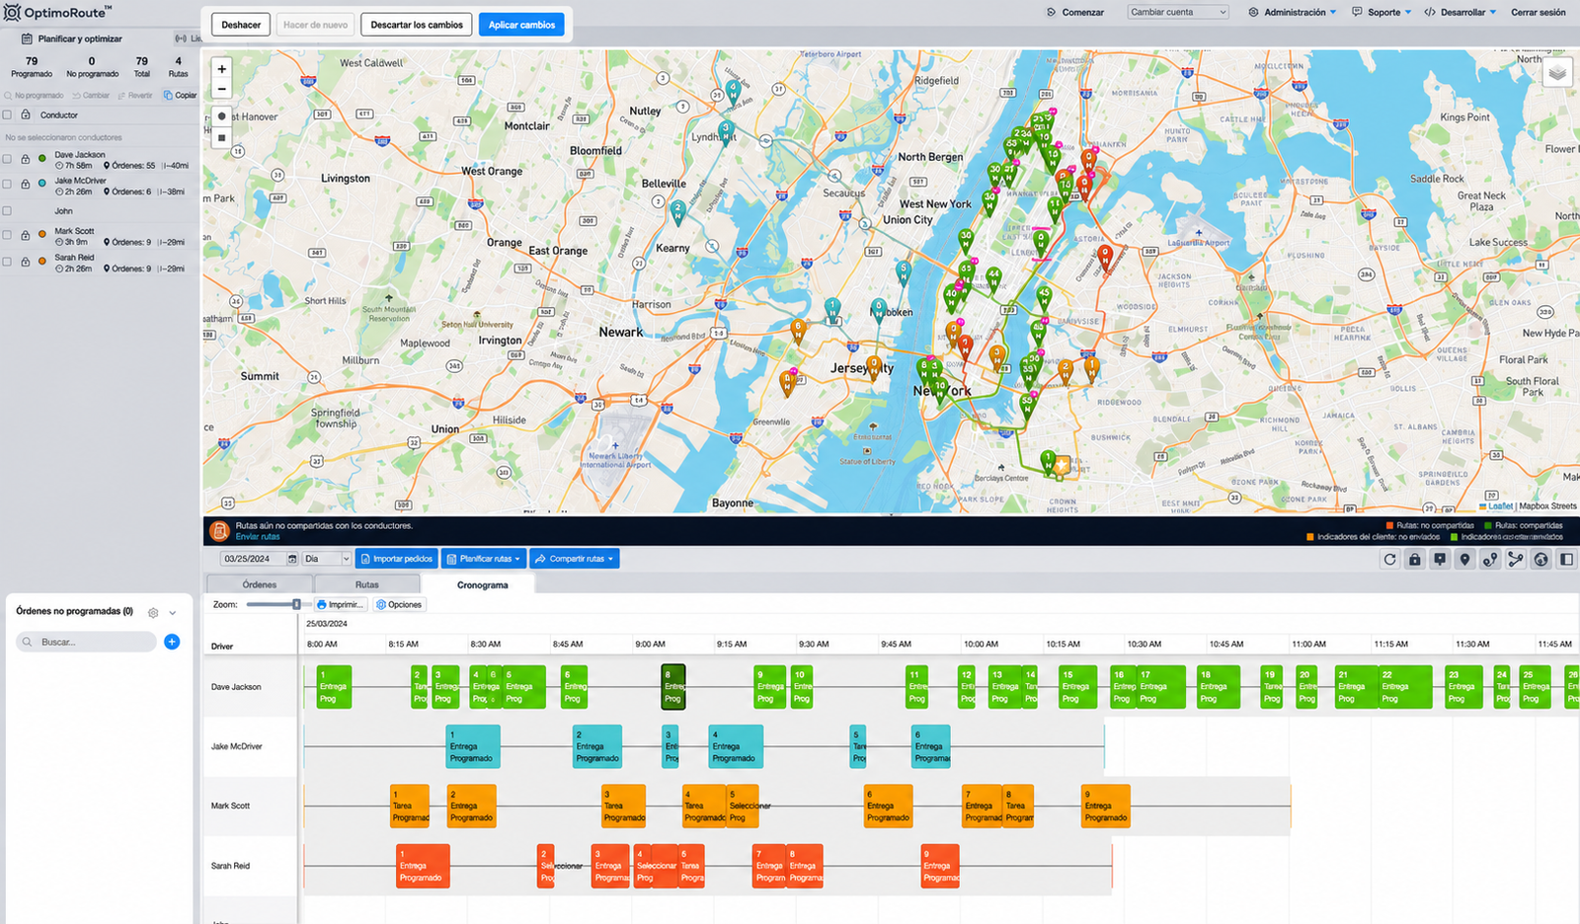Click the Copiar copy button
This screenshot has width=1580, height=924.
pyautogui.click(x=181, y=96)
